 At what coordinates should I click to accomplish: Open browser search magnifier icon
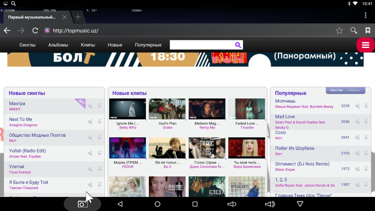coord(354,30)
